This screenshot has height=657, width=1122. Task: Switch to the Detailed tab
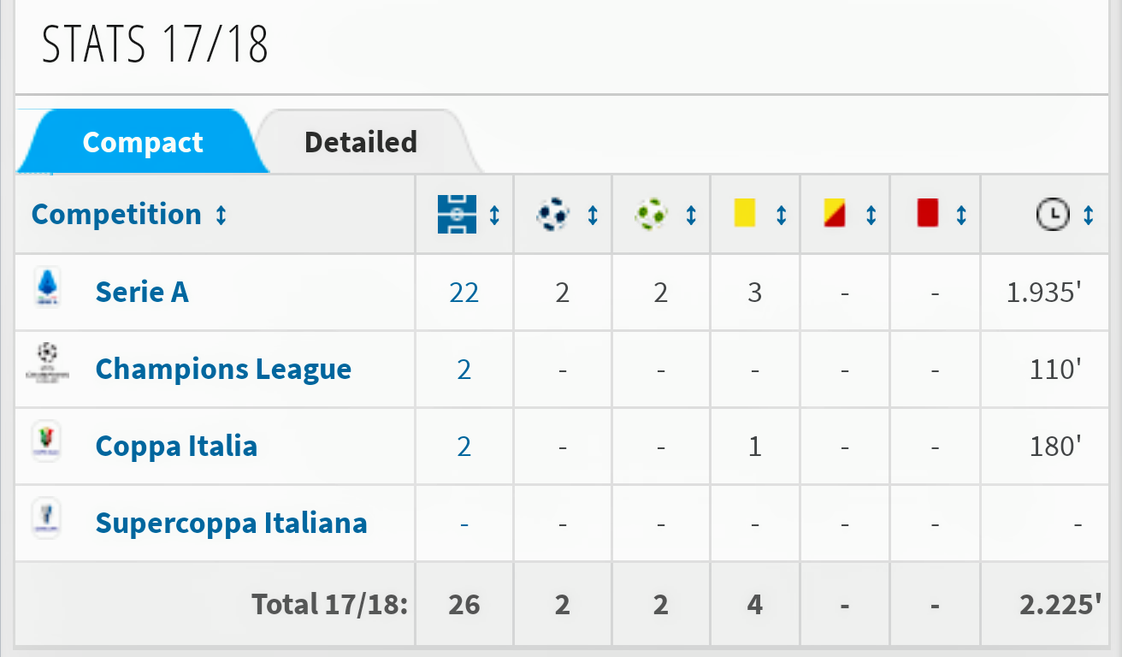click(x=360, y=142)
